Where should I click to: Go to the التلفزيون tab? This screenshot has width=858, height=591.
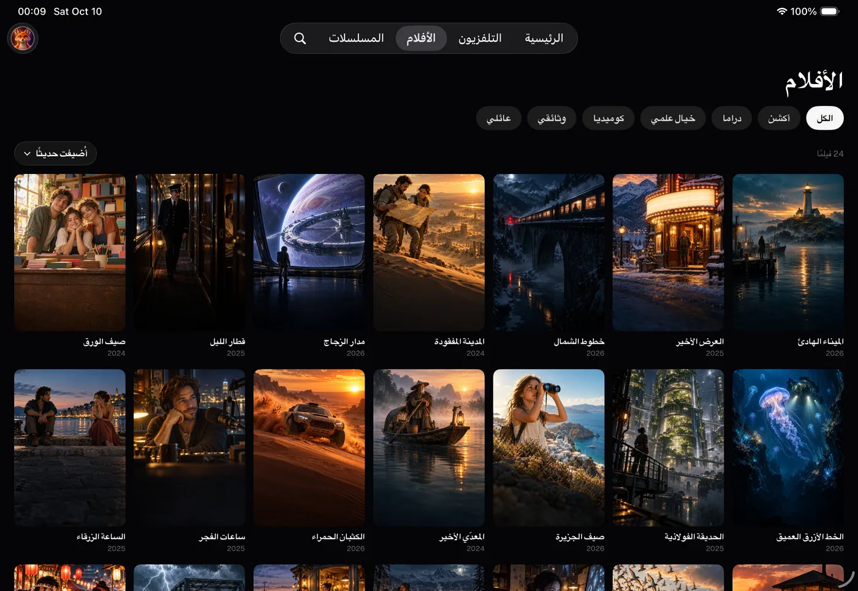(480, 38)
